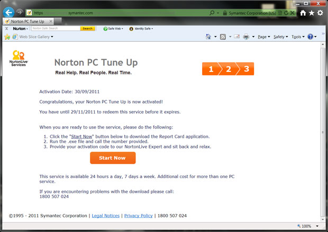Click the underlined Start Now text link
328x232 pixels.
pyautogui.click(x=81, y=136)
